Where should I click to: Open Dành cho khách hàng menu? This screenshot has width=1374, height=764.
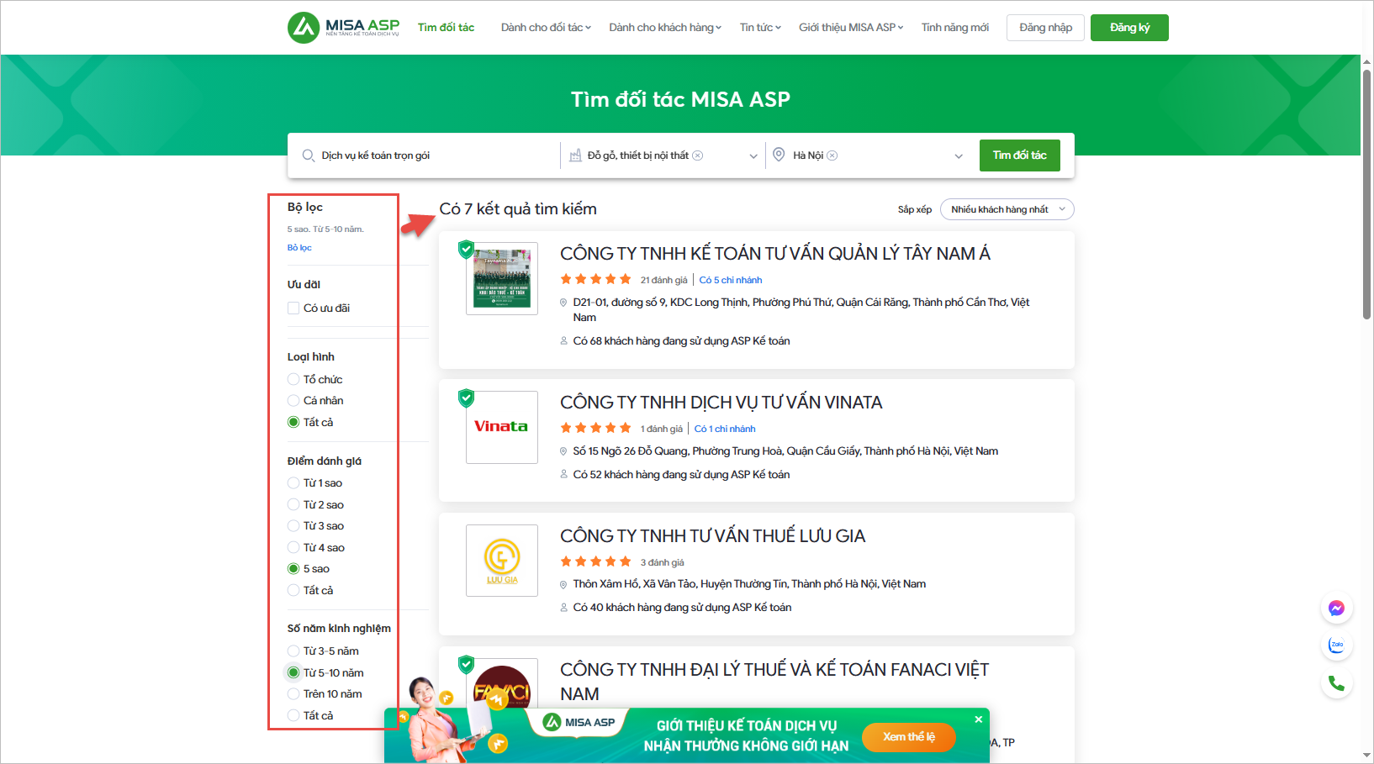pyautogui.click(x=665, y=28)
